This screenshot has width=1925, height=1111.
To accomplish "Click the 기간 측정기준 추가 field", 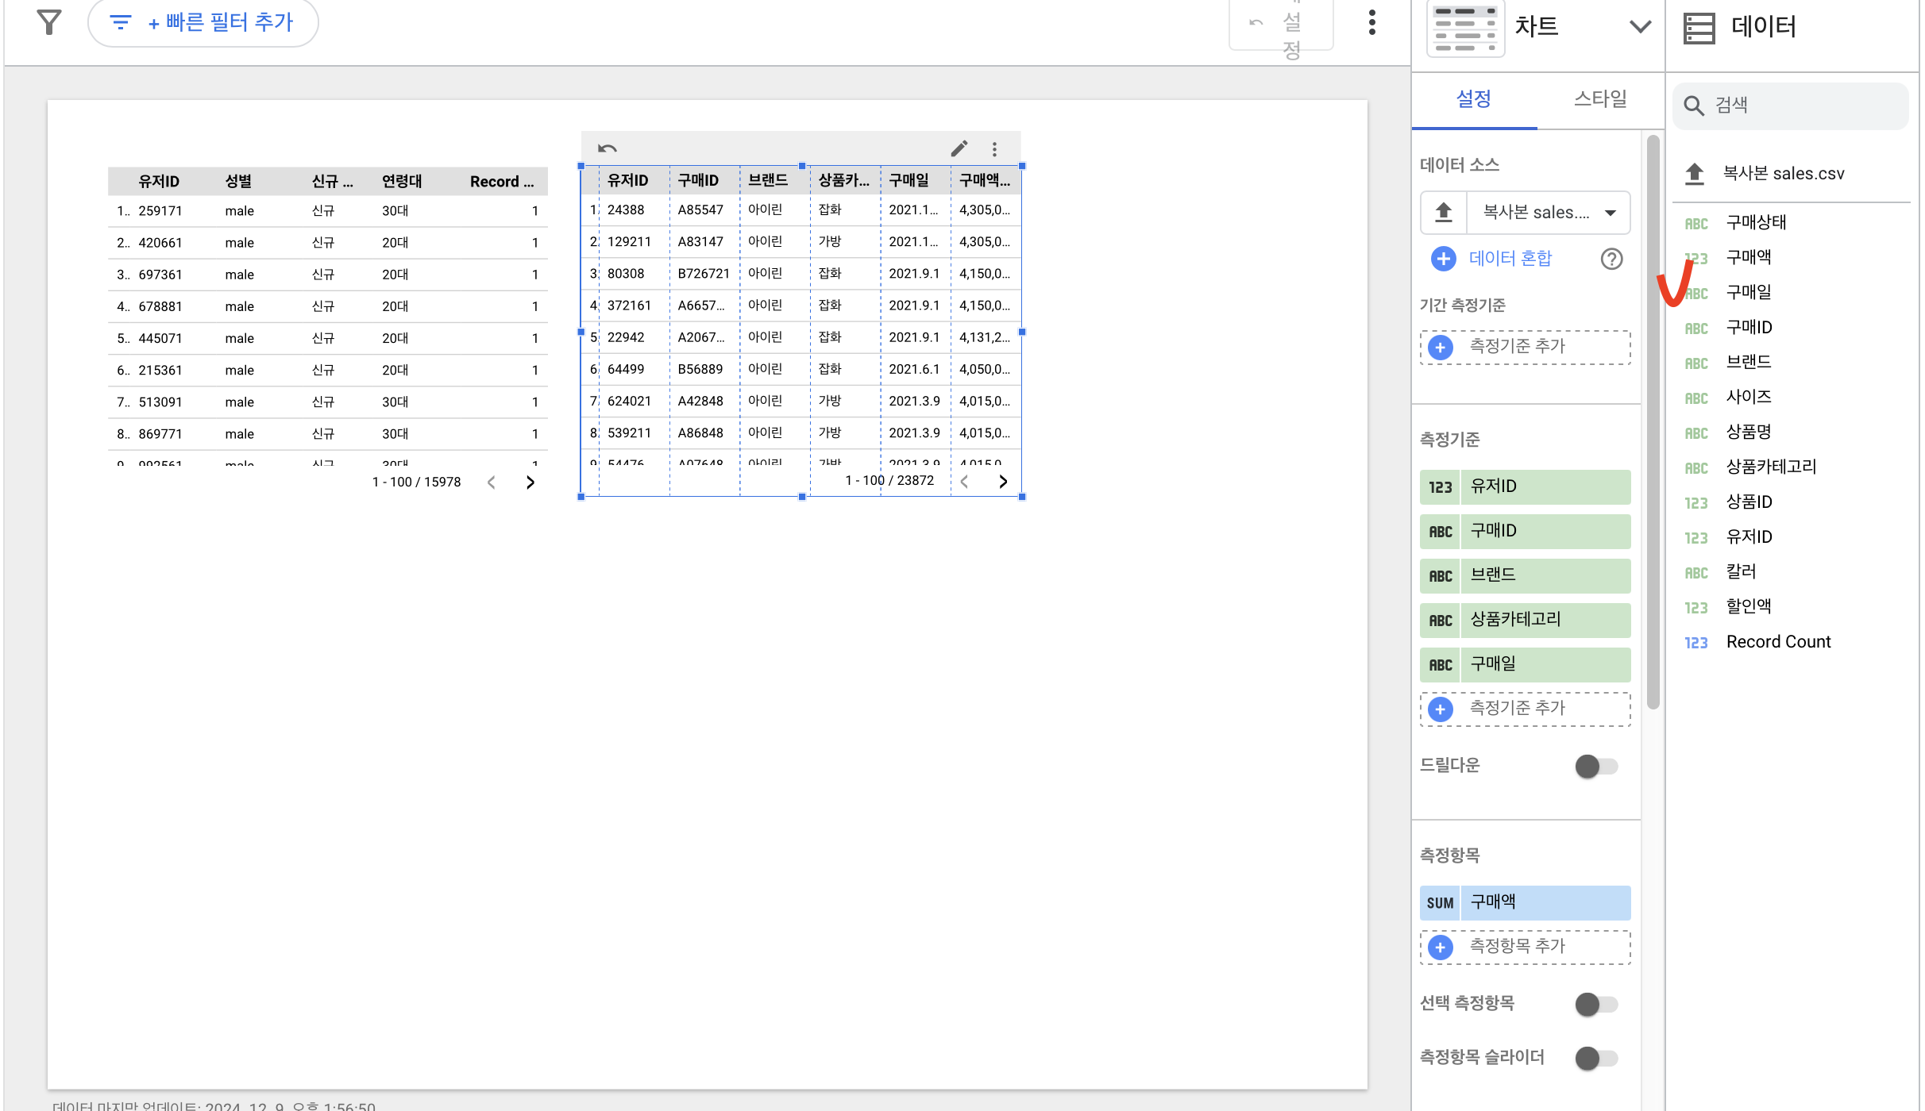I will pos(1525,347).
